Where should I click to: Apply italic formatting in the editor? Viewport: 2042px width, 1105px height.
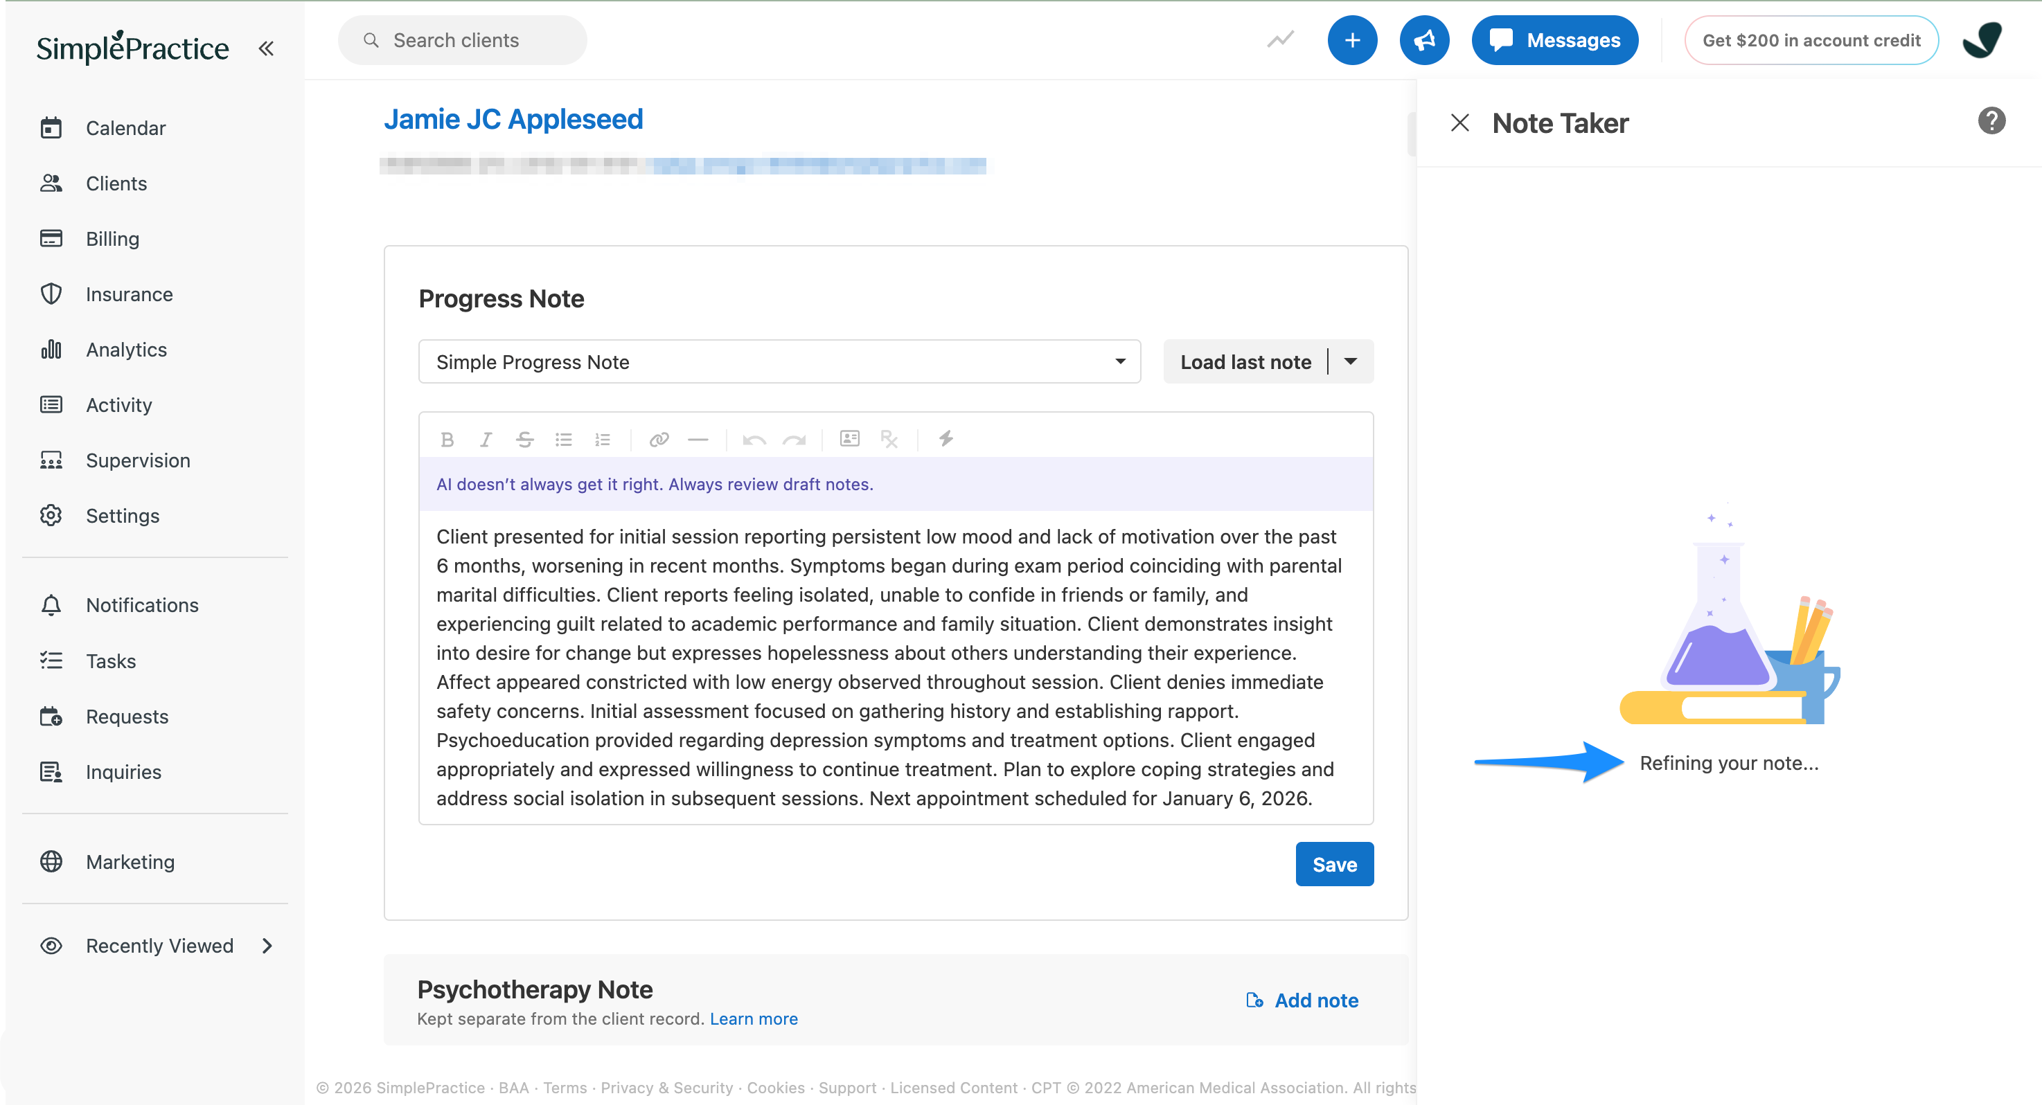[x=486, y=440]
